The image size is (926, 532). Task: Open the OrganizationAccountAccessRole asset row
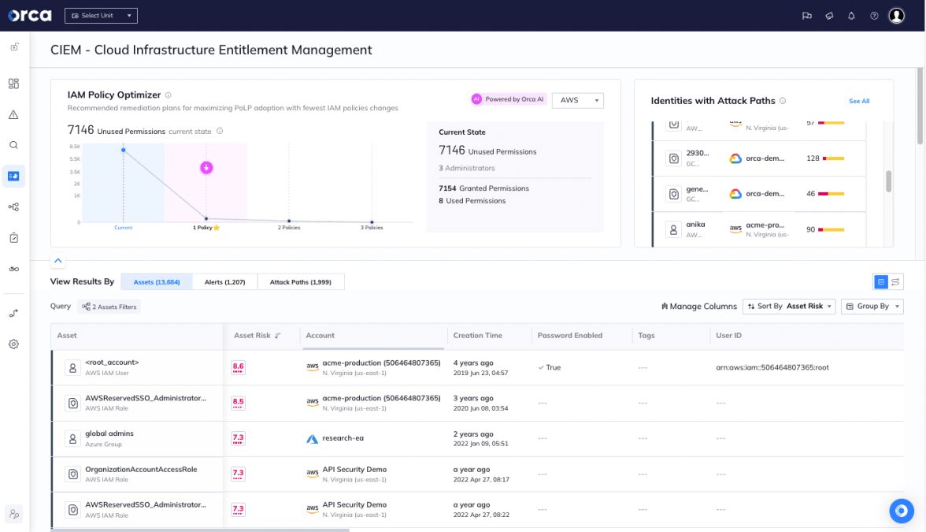[x=477, y=474]
